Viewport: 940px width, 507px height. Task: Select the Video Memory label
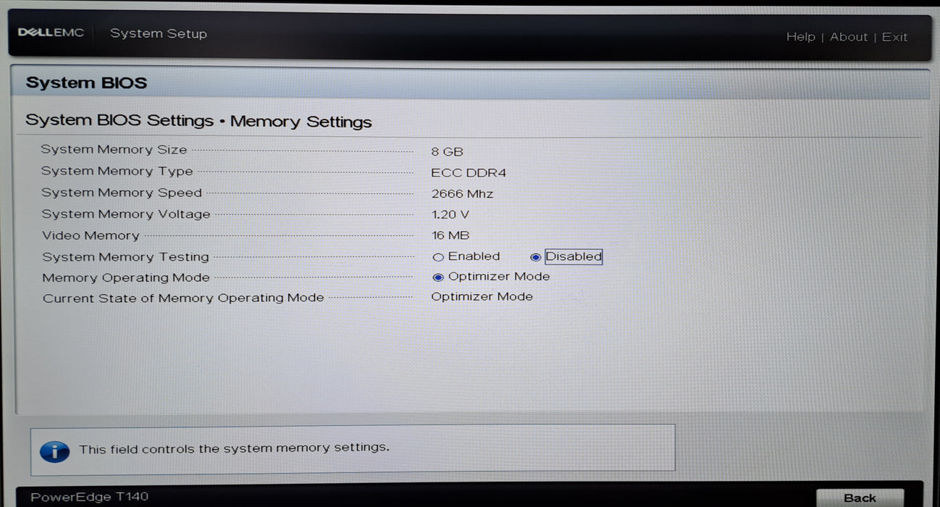coord(91,235)
